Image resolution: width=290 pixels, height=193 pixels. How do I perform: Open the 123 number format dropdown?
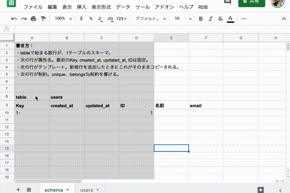pos(121,19)
